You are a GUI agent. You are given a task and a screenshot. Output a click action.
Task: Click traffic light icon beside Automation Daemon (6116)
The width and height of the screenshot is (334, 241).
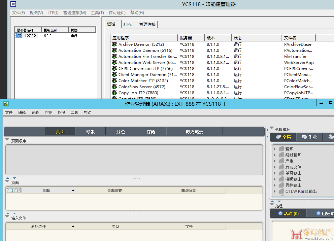(x=114, y=50)
